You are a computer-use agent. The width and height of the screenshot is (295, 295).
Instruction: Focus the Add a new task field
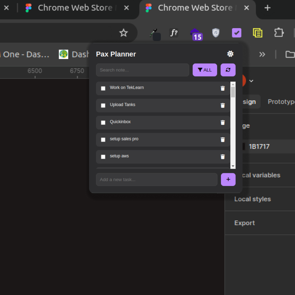[157, 179]
